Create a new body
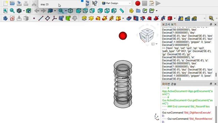Image resolution: width=218 pixels, height=123 pixels. [x=5, y=18]
